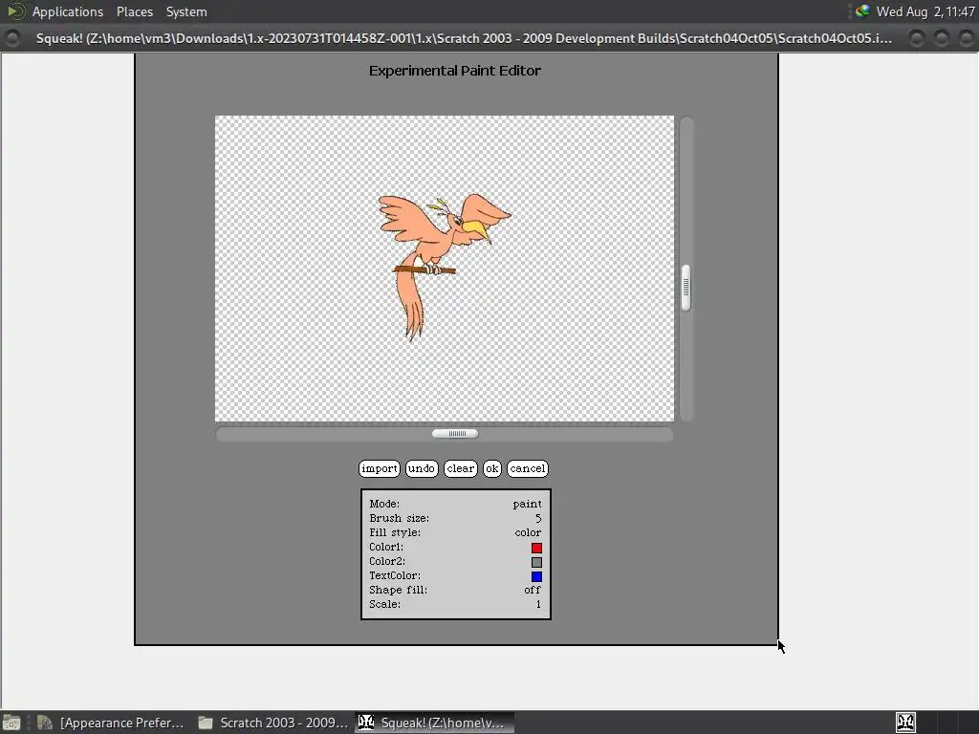The width and height of the screenshot is (979, 734).
Task: Click the horizontal scrollbar handle below canvas
Action: point(455,434)
